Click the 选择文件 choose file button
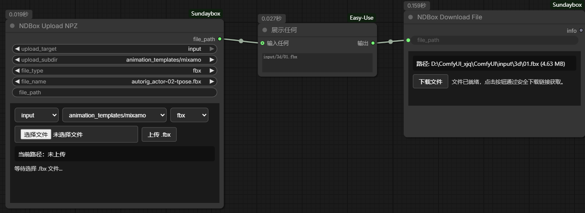The height and width of the screenshot is (213, 585). [x=36, y=135]
